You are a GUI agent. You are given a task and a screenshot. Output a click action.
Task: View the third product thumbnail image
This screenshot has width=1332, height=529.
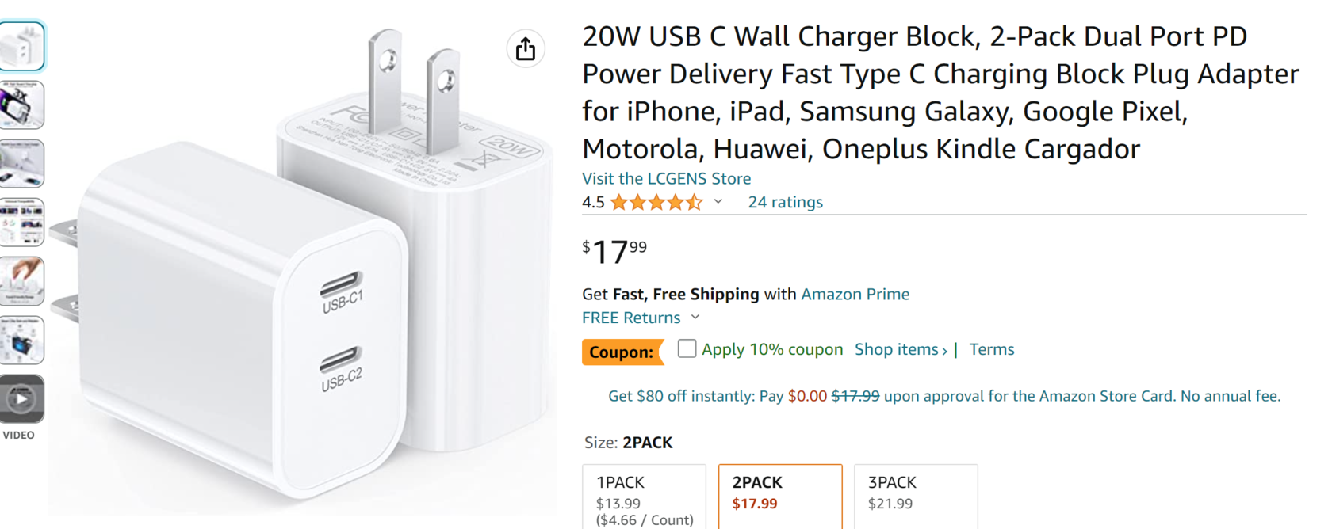pos(21,164)
